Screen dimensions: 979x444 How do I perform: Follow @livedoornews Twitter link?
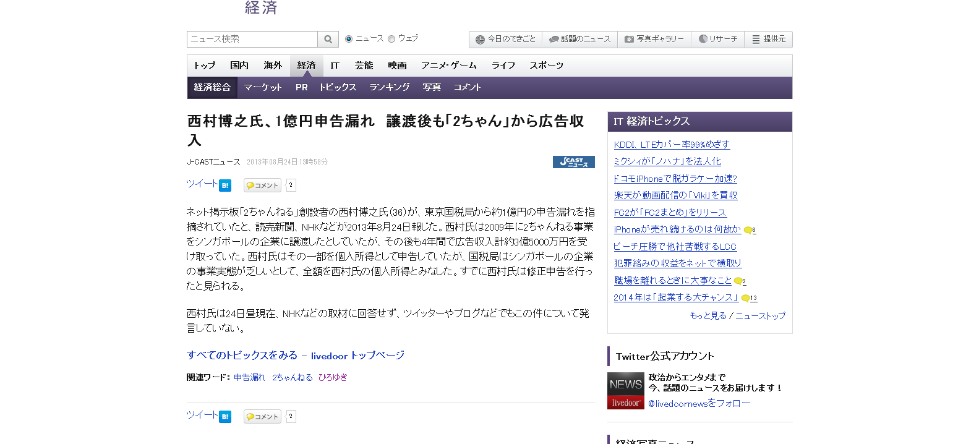pyautogui.click(x=699, y=403)
